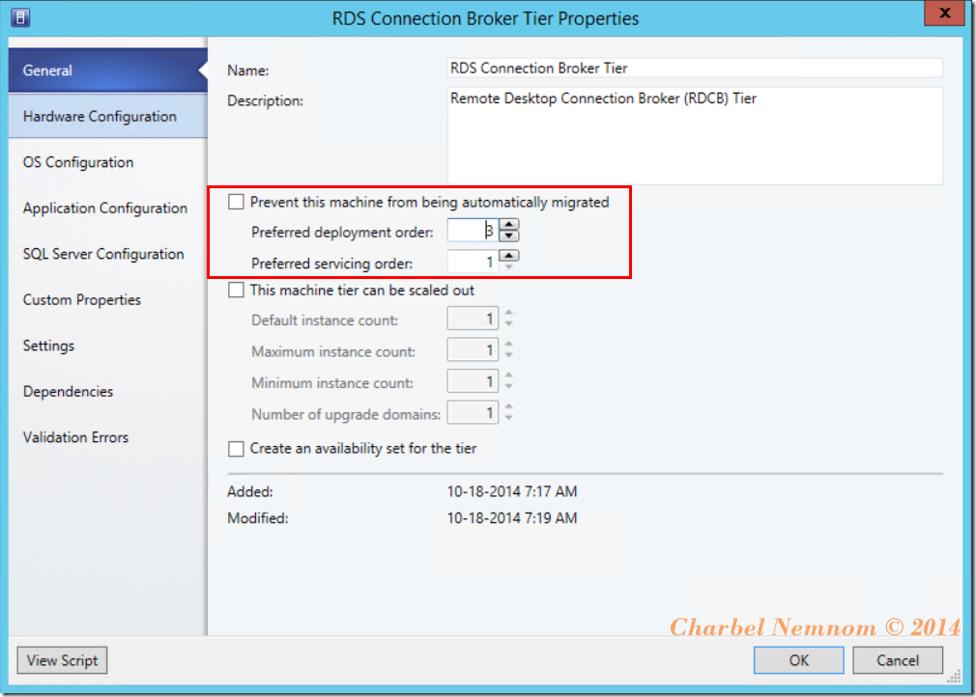
Task: Click the Default instance count spinner
Action: [x=509, y=319]
